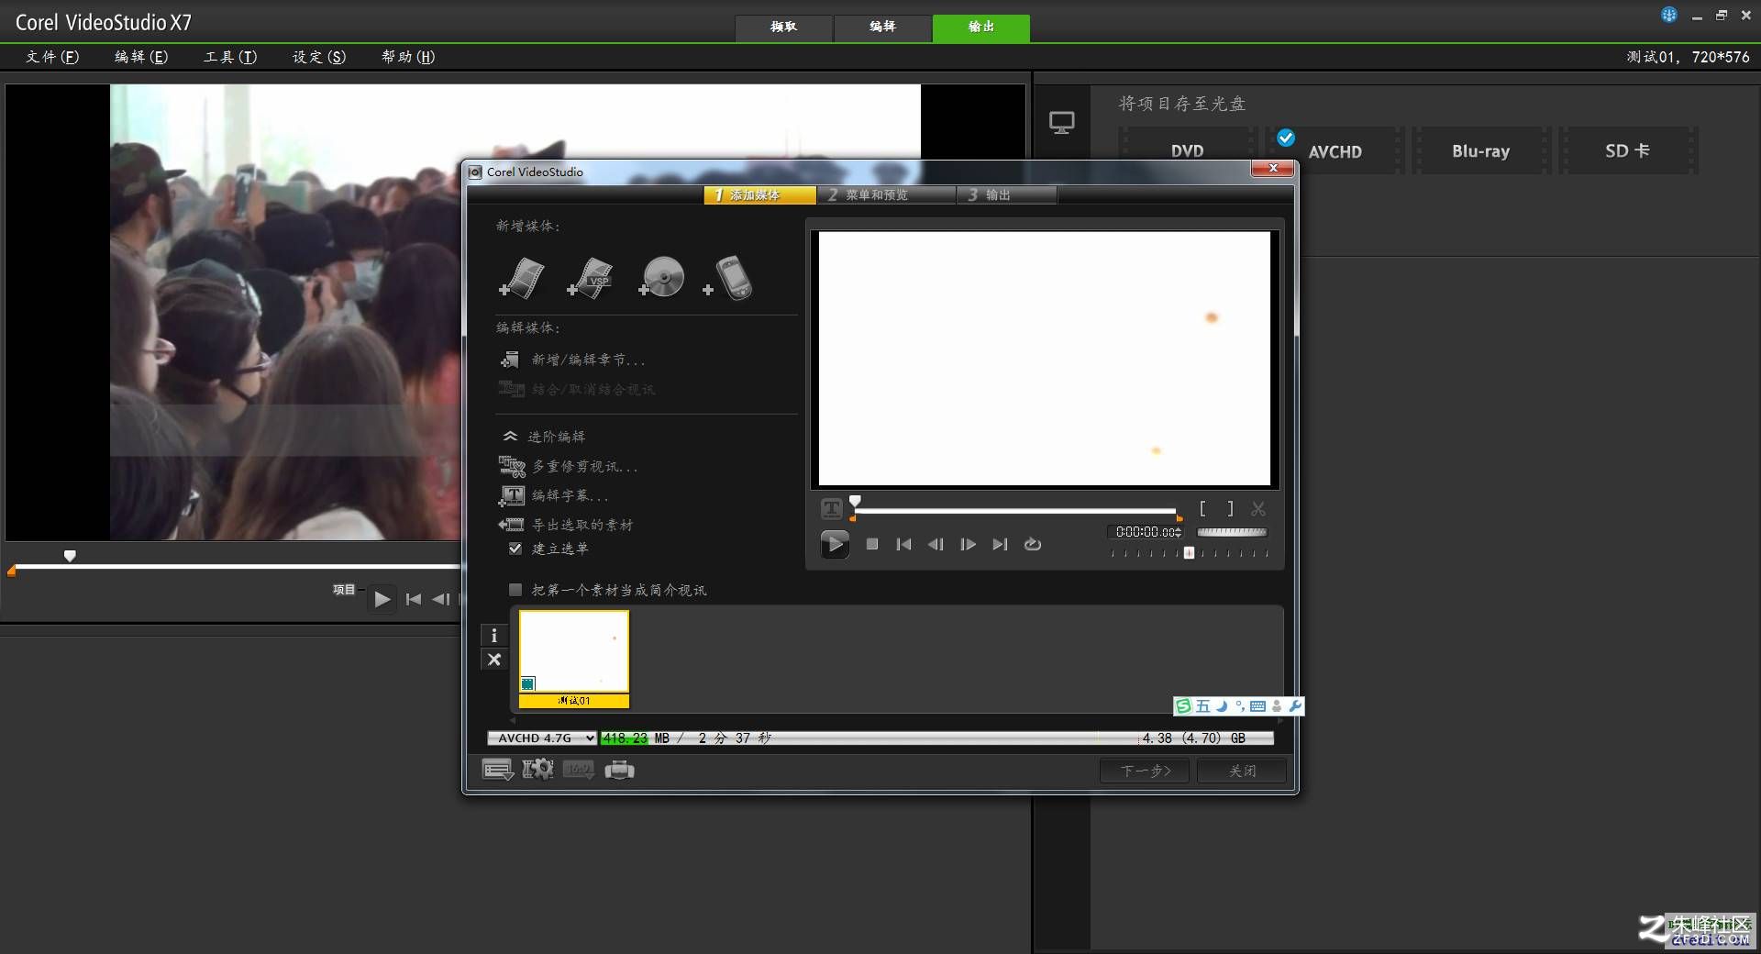Switch to the 撷取 capture step tab

pyautogui.click(x=784, y=28)
